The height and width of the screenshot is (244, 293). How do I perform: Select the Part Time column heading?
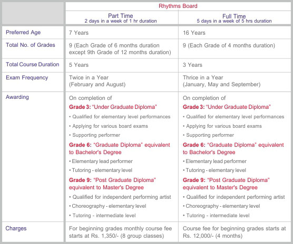(121, 16)
